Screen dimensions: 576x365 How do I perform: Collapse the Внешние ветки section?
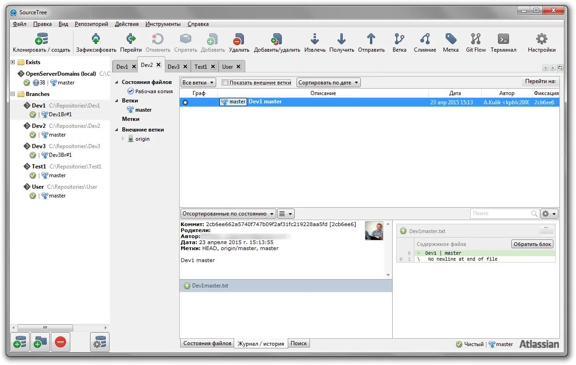point(117,130)
